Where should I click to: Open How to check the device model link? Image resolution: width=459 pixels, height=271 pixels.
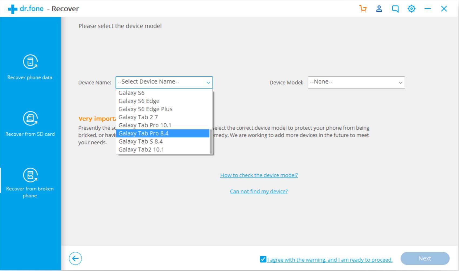click(x=259, y=175)
